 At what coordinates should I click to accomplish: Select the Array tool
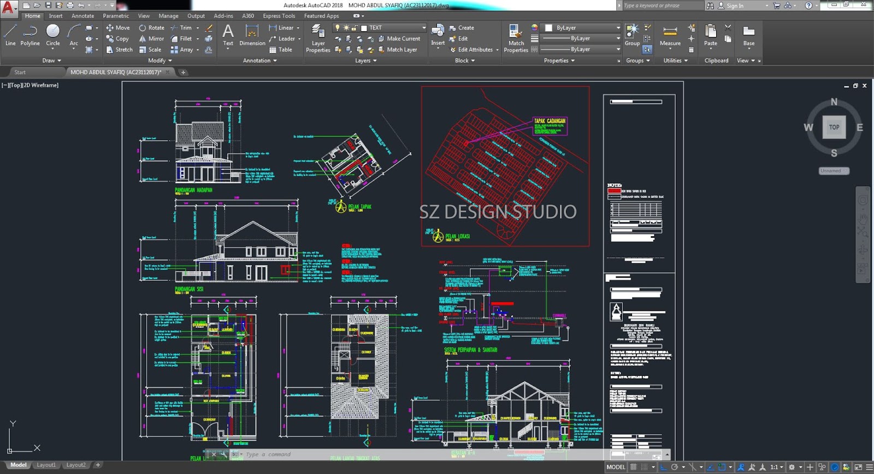[x=182, y=50]
